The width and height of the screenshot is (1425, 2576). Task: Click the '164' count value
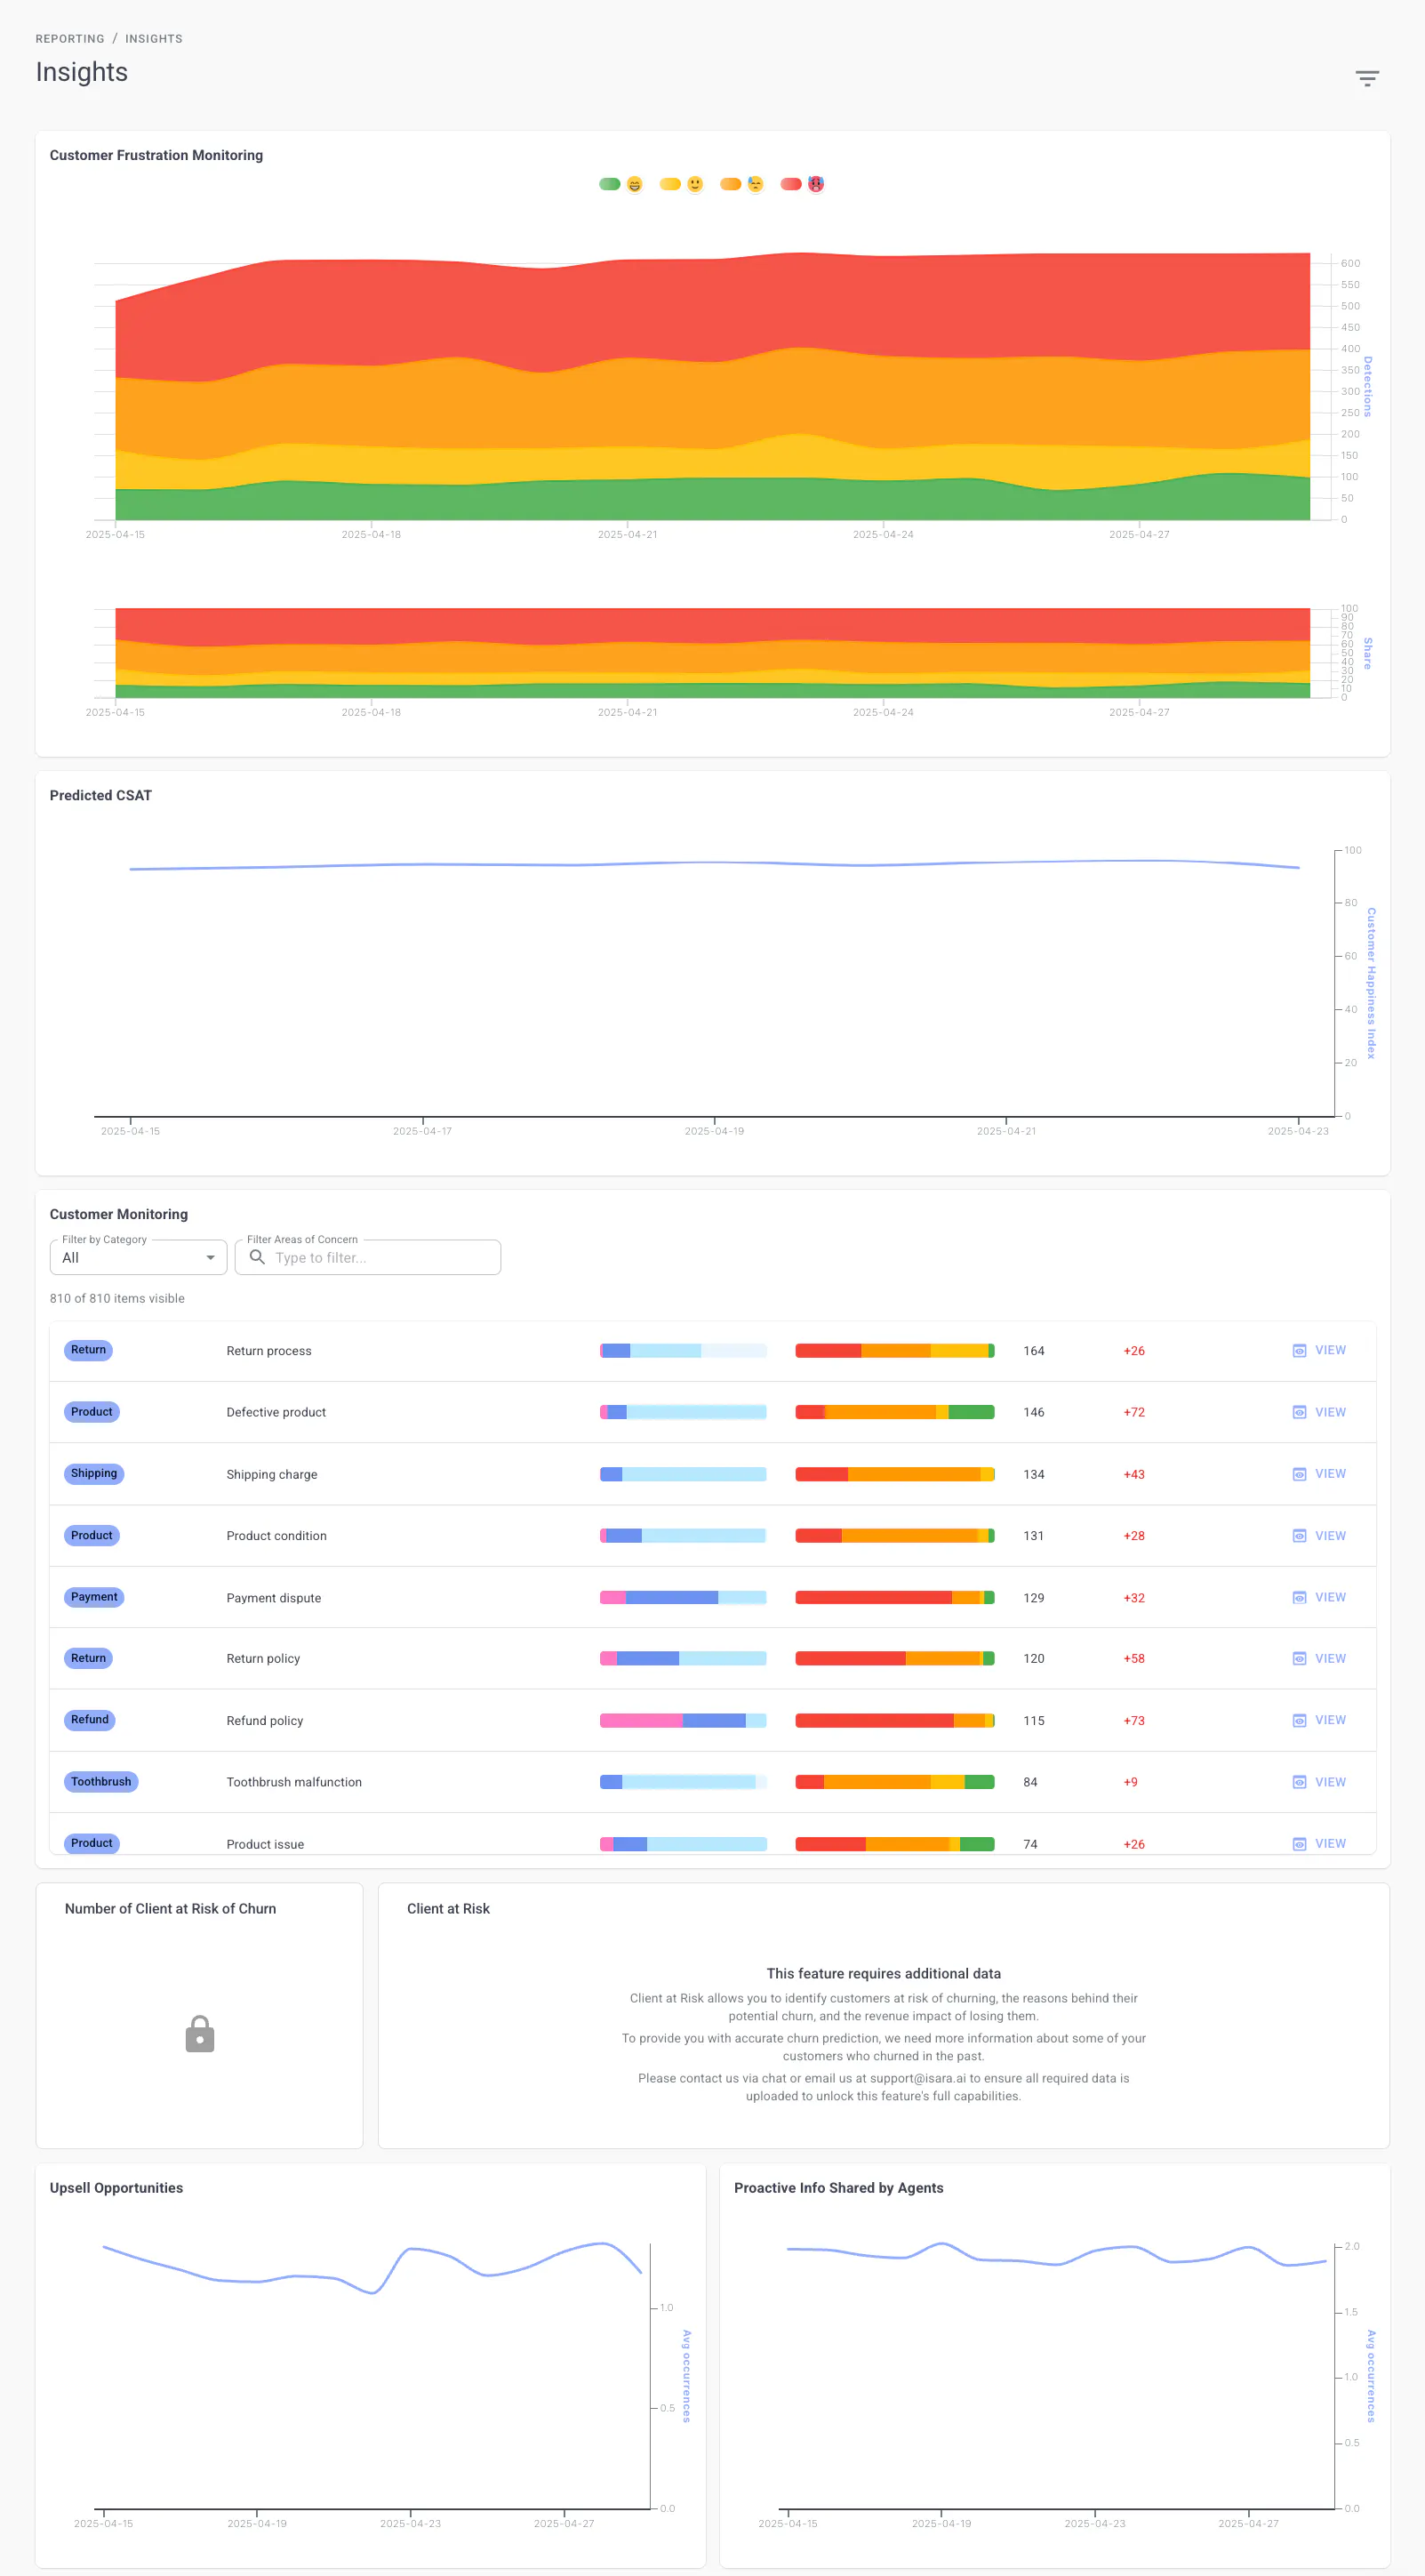(x=1034, y=1351)
